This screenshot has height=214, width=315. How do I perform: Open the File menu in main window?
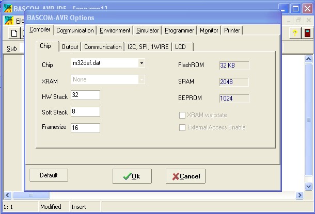20,21
